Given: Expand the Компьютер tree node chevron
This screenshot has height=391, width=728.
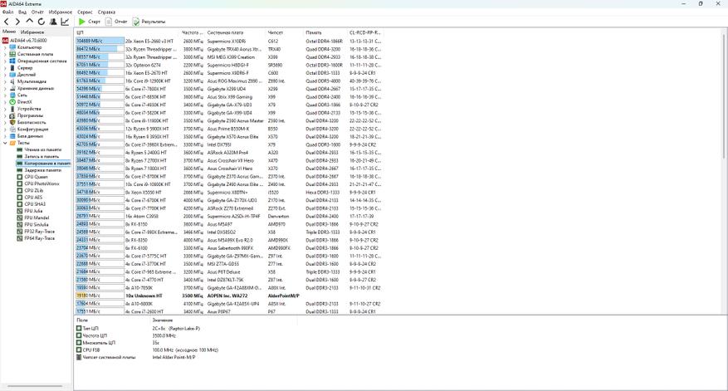Looking at the screenshot, I should tap(5, 47).
